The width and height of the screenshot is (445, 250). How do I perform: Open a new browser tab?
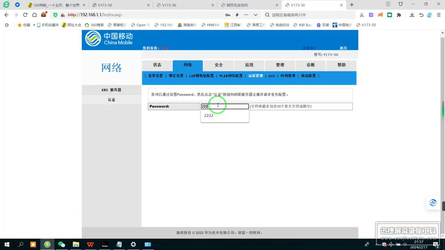pyautogui.click(x=352, y=5)
